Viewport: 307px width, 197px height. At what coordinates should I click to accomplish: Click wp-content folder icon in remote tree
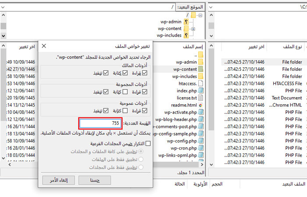(186, 29)
